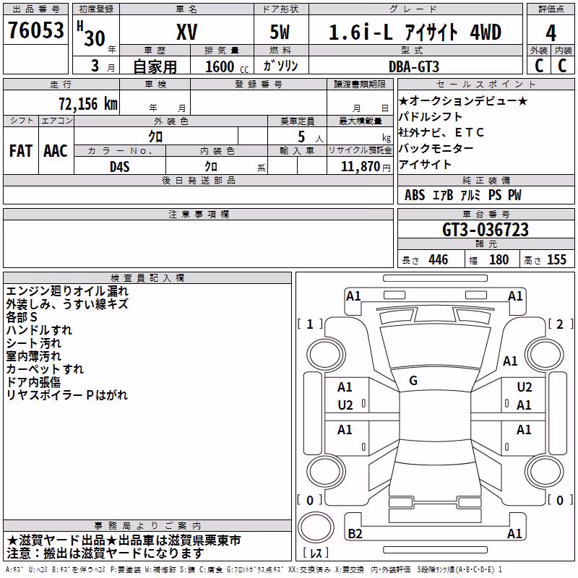
Task: Click inspector note ハンドルすれ
Action: point(39,330)
